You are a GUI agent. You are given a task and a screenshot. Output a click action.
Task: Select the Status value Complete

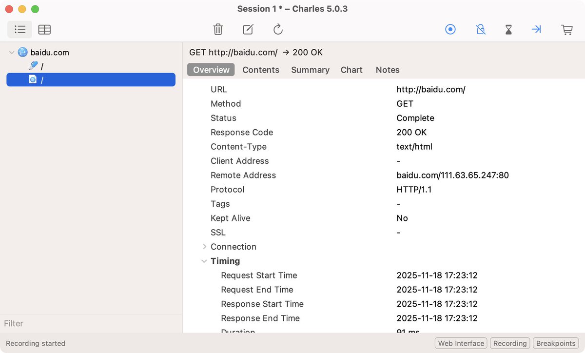(x=415, y=118)
